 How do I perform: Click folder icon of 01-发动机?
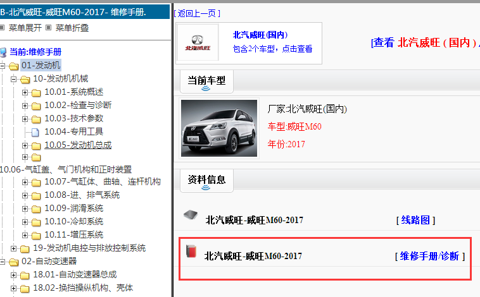pos(13,66)
